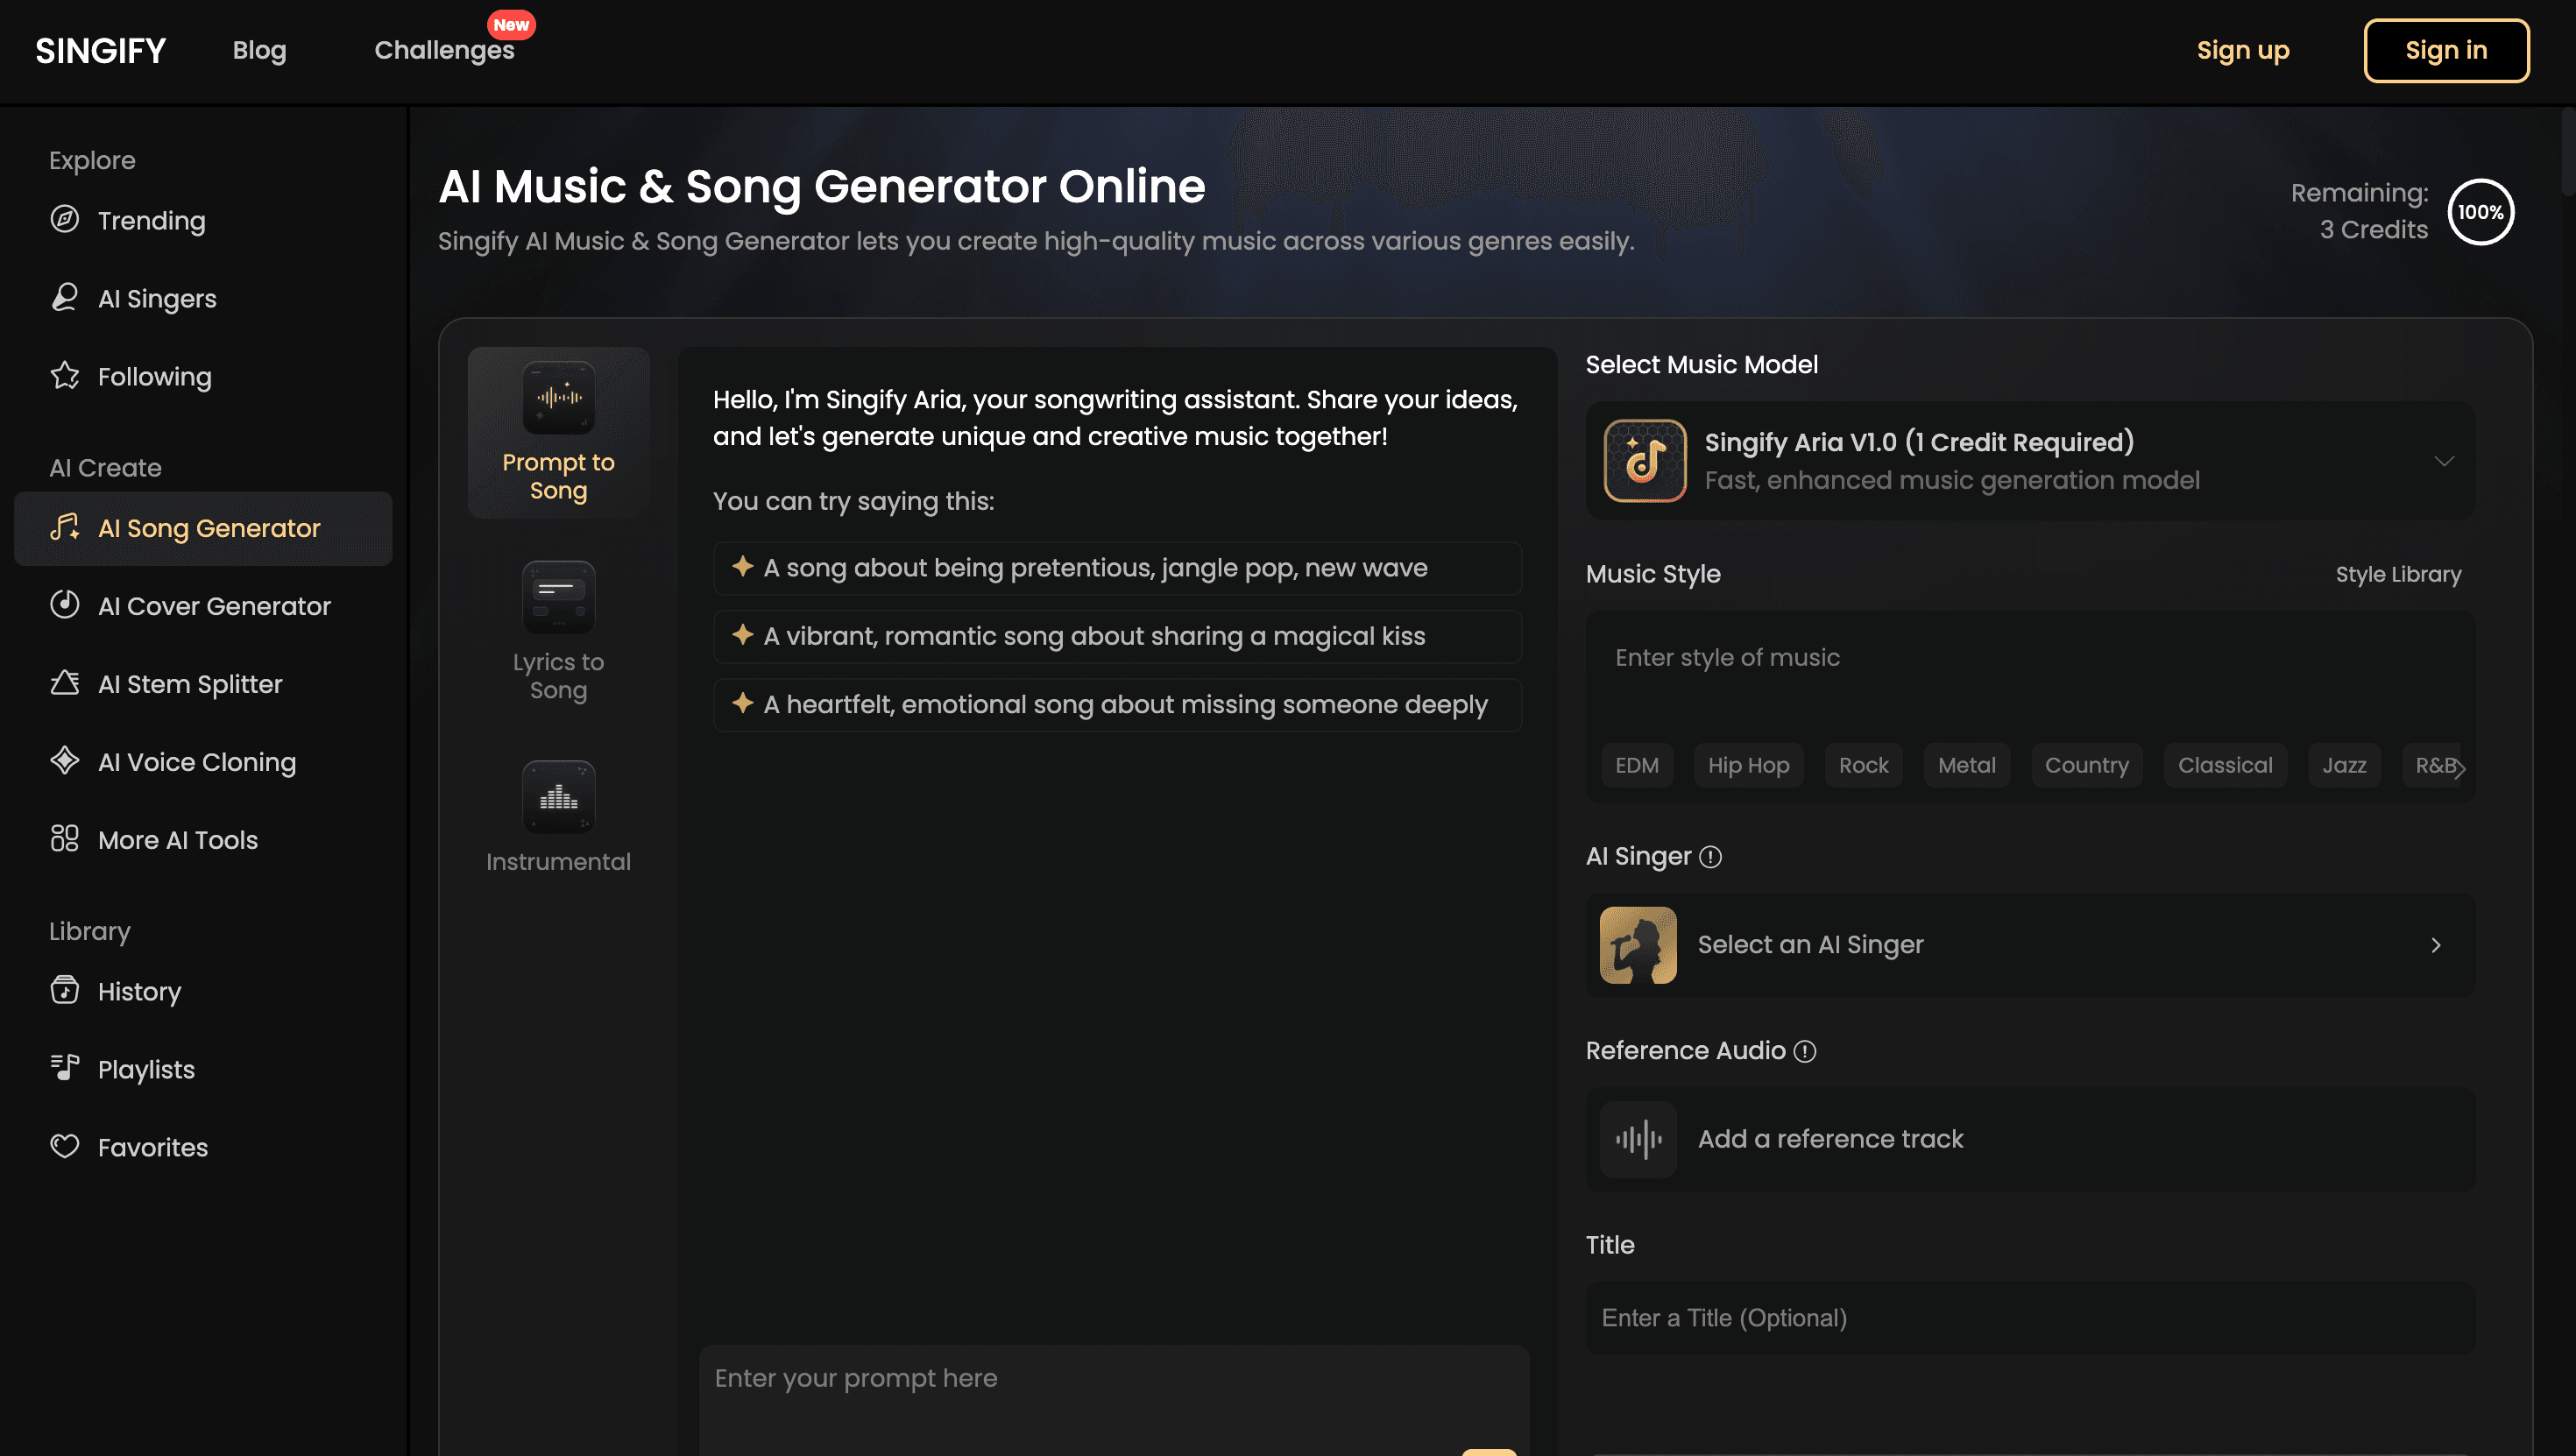
Task: Open the Singify Aria V1.0 model selector
Action: (x=2030, y=461)
